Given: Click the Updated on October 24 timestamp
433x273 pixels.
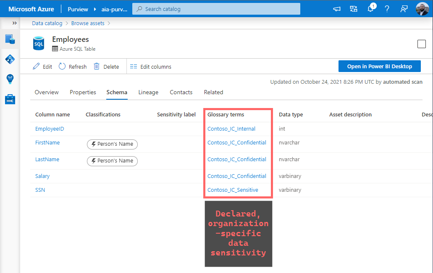Looking at the screenshot, I should 346,82.
